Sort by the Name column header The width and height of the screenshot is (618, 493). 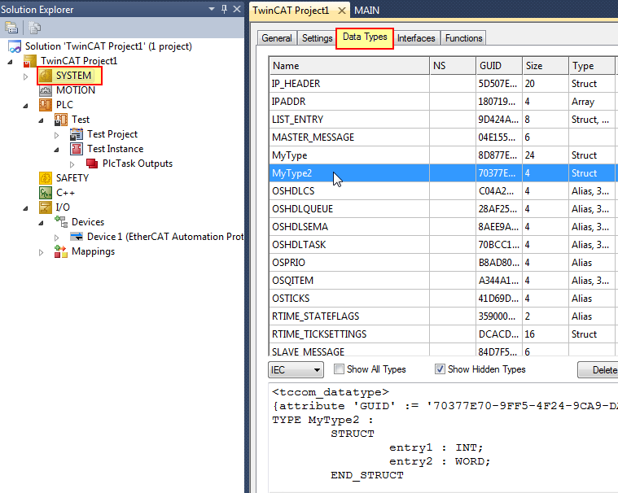(x=349, y=66)
